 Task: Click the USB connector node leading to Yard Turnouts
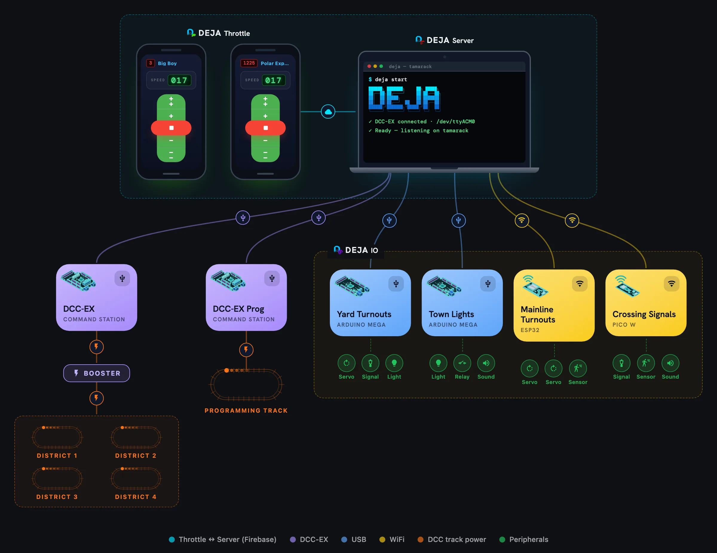point(389,220)
